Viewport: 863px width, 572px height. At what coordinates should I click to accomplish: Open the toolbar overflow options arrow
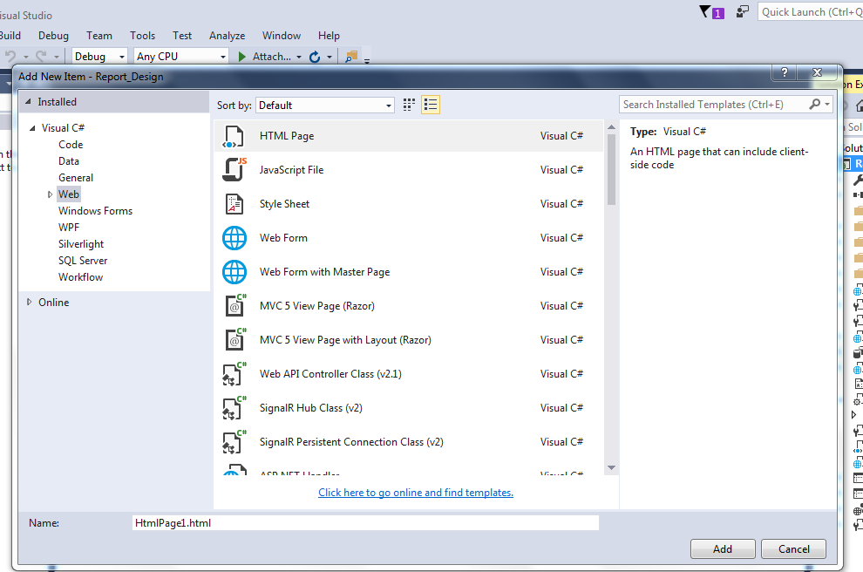coord(366,60)
